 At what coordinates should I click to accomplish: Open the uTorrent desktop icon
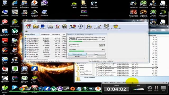[15, 32]
